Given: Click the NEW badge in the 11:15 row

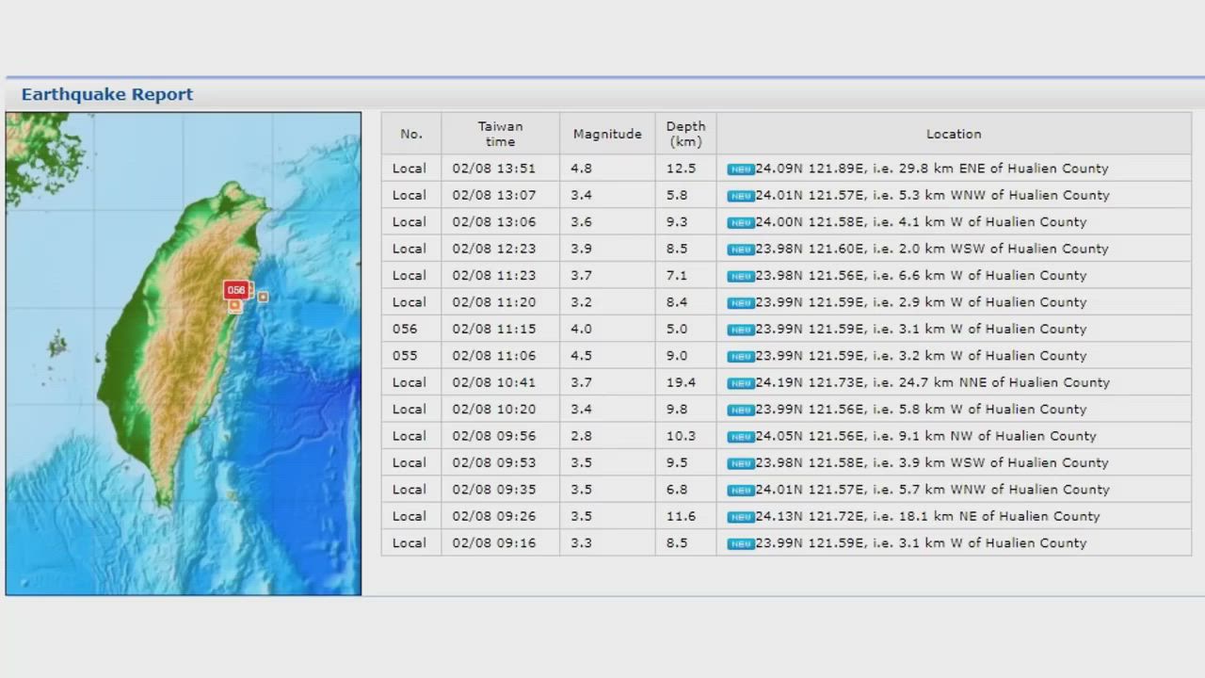Looking at the screenshot, I should [741, 330].
